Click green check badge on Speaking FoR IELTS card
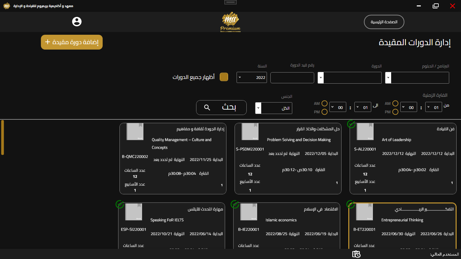Image resolution: width=461 pixels, height=259 pixels. [x=120, y=204]
